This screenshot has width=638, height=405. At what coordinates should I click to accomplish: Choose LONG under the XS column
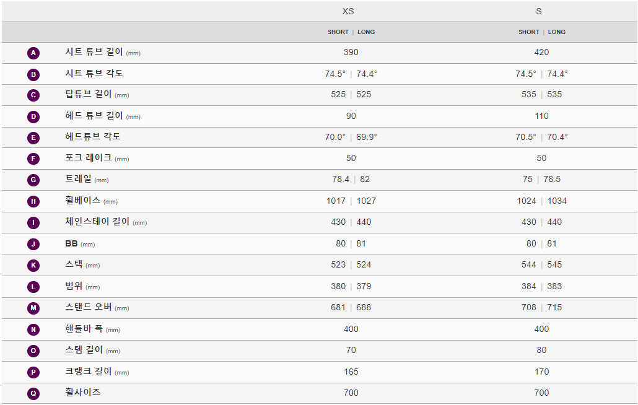pos(366,32)
